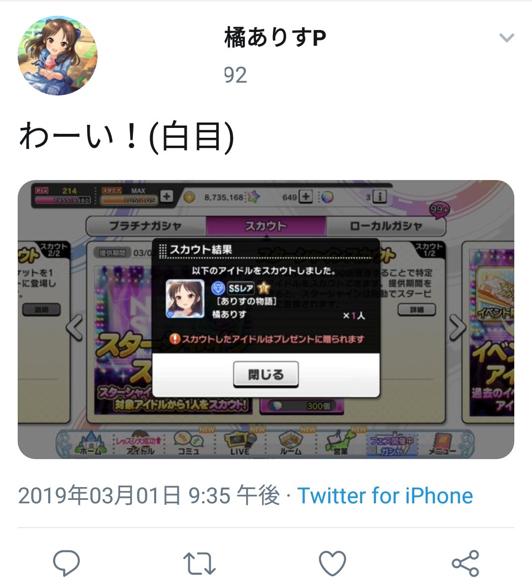Open the info icon next to 3

(380, 196)
